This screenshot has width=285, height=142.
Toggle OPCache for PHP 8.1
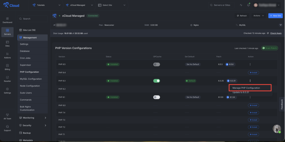[156, 97]
